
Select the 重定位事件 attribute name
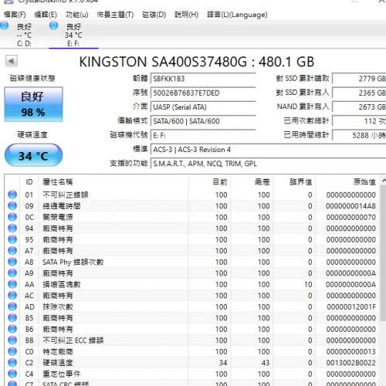62,374
